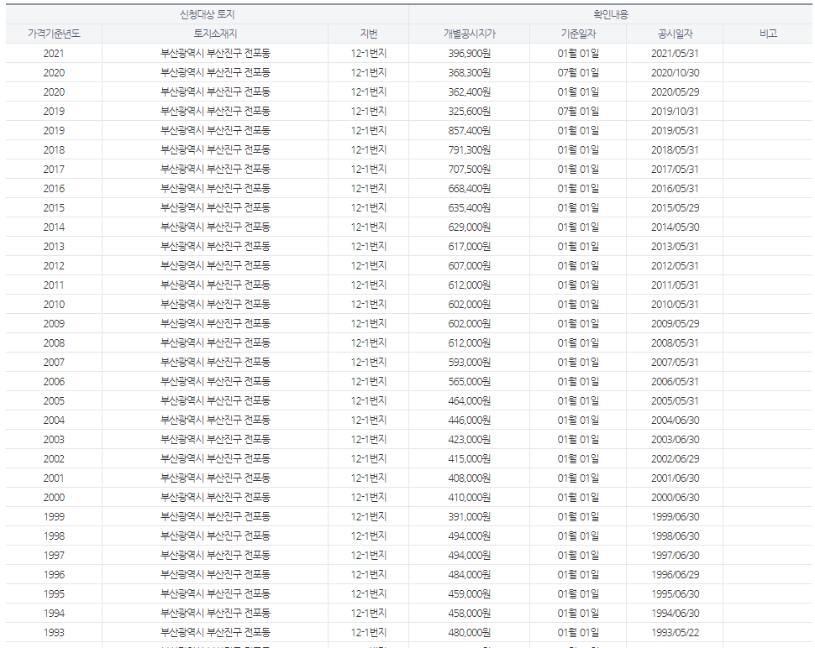Screen dimensions: 815x648
Task: Click the 12-1번지 cell in the 2021 row
Action: tap(369, 54)
